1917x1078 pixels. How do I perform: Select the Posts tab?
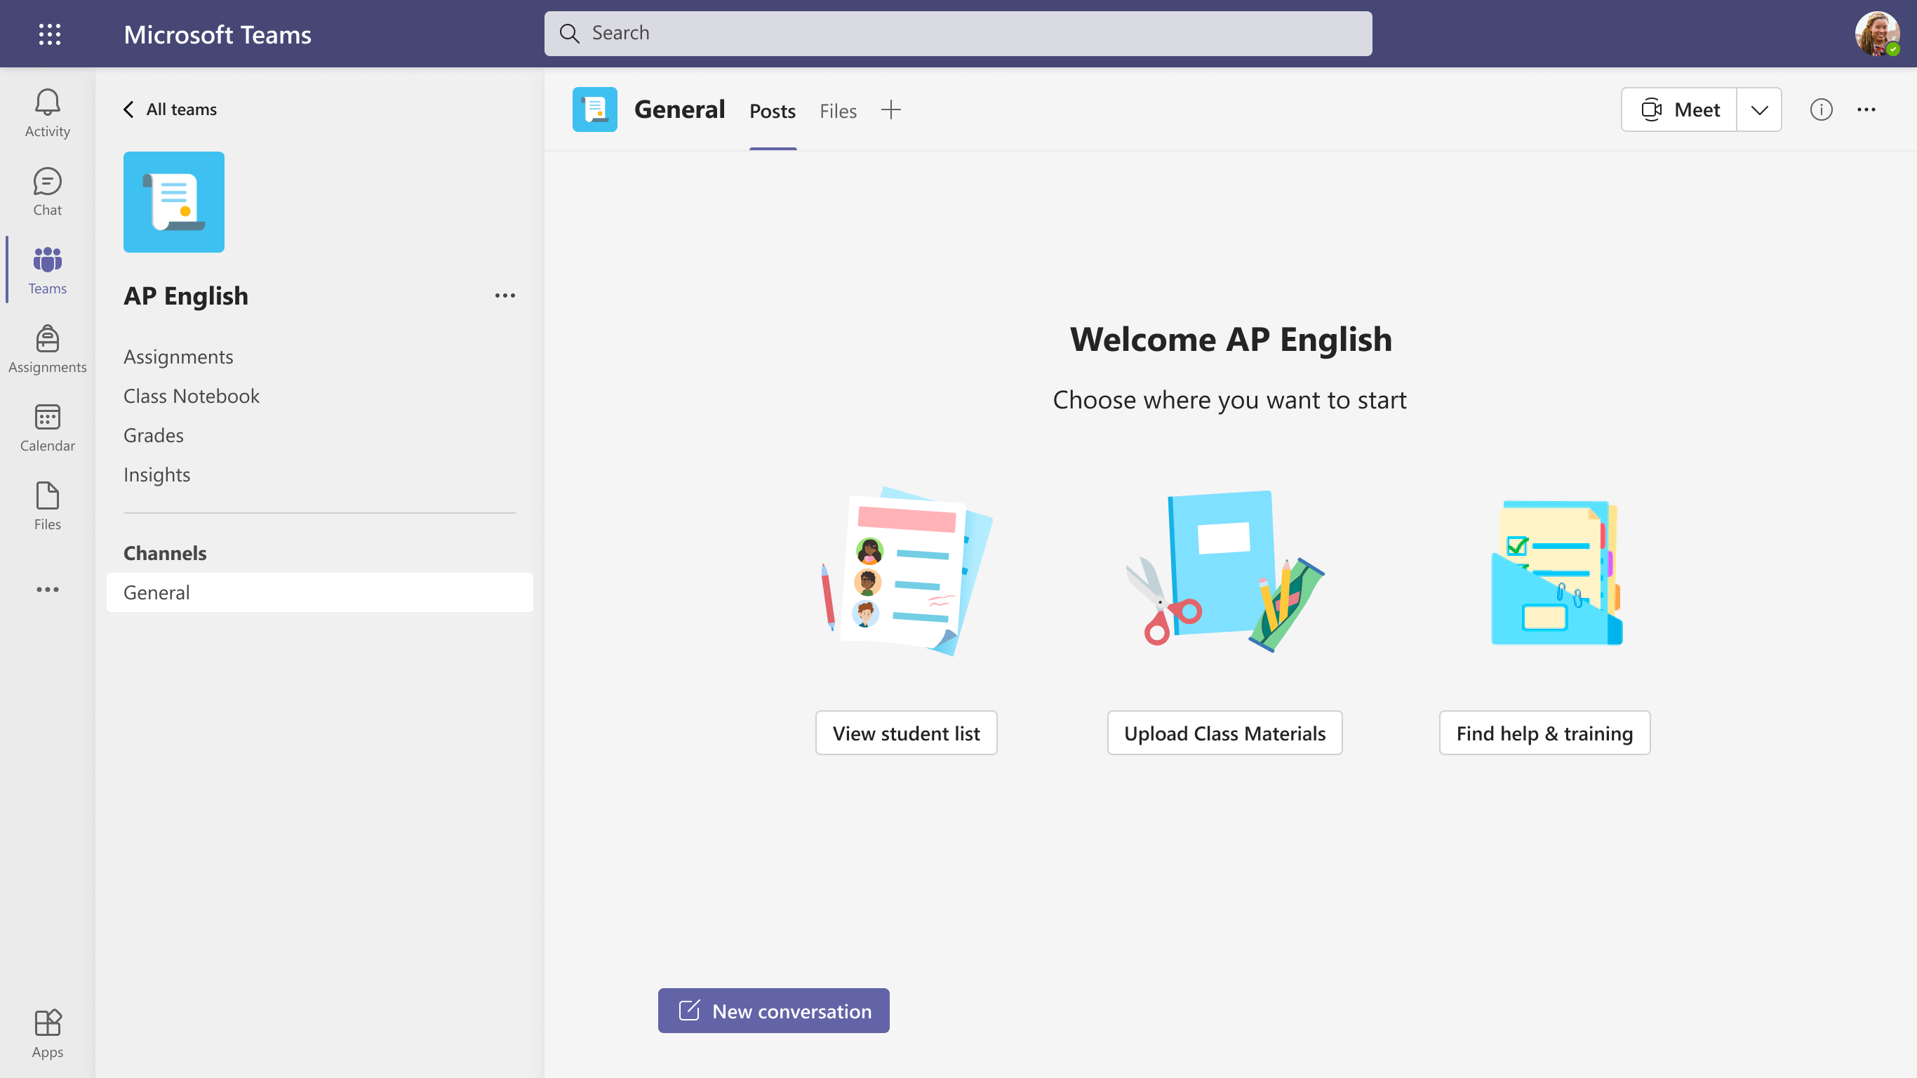[x=772, y=111]
